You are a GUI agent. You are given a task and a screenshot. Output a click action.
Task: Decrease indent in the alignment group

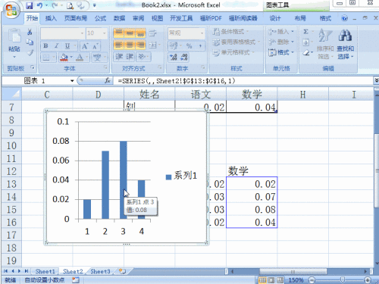(119, 57)
